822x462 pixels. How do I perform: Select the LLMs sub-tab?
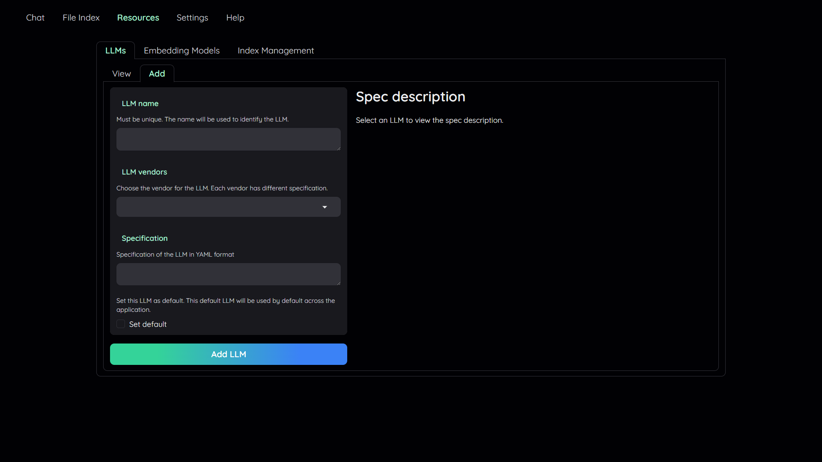[116, 50]
